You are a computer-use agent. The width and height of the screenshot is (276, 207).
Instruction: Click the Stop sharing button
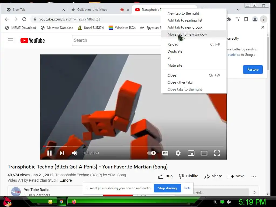click(167, 188)
